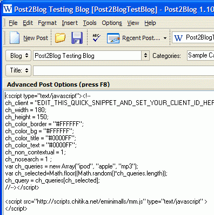The height and width of the screenshot is (215, 214).
Task: Click the var ch_selected=Math.floor line
Action: (x=86, y=173)
